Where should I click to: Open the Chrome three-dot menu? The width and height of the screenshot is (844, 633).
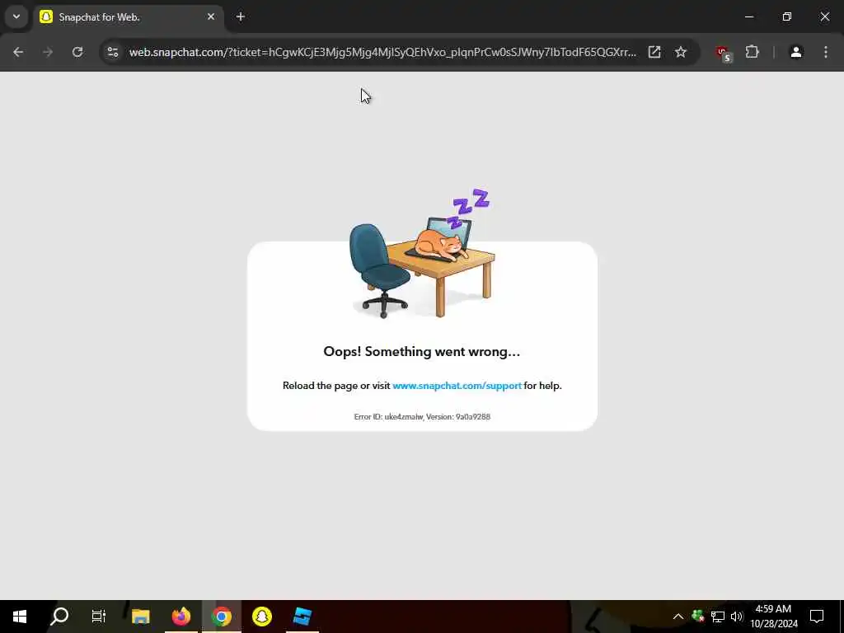(x=826, y=52)
